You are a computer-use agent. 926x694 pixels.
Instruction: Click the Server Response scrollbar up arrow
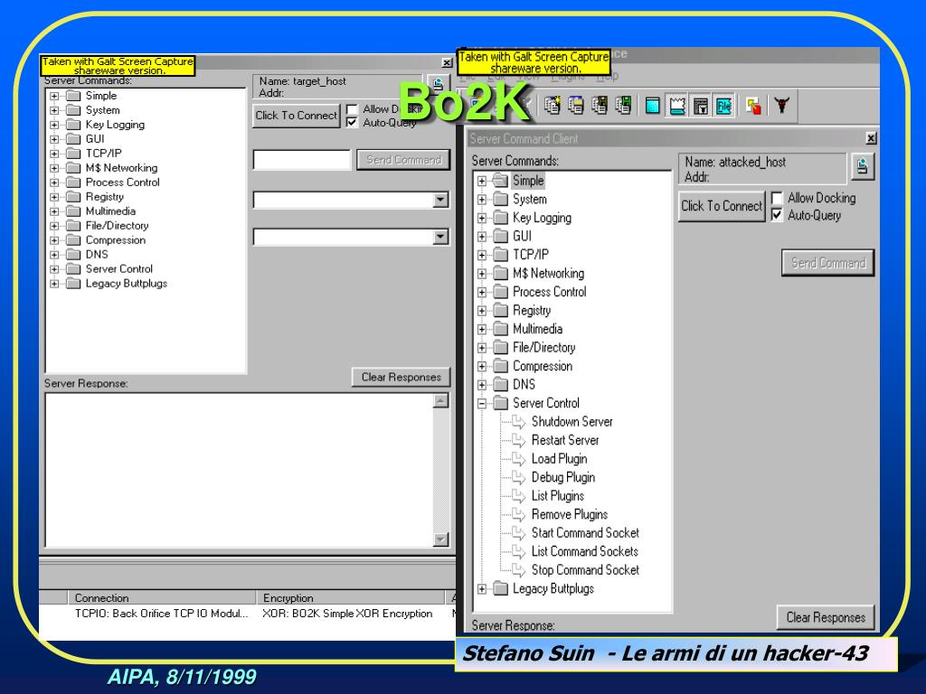pyautogui.click(x=440, y=401)
